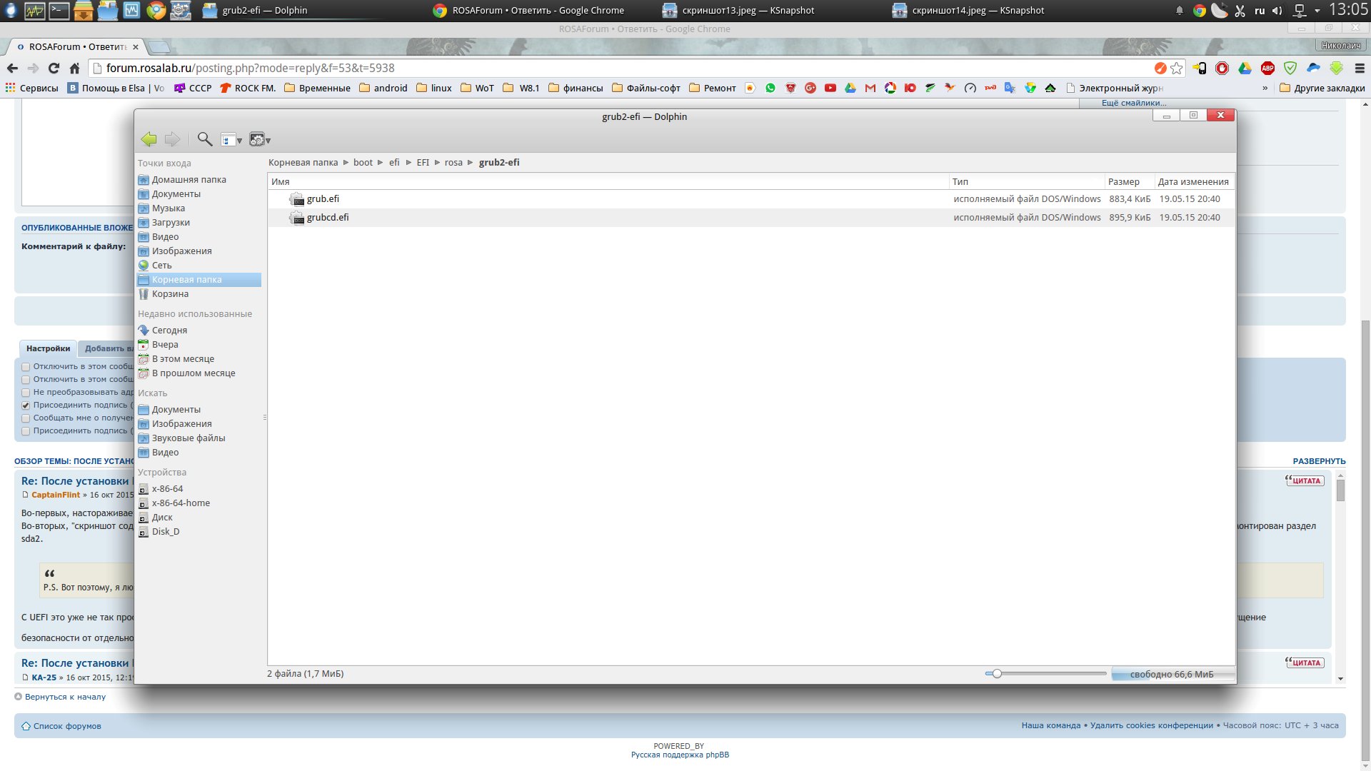
Task: Enable the Не преобразовывать адреса checkbox
Action: pos(26,393)
